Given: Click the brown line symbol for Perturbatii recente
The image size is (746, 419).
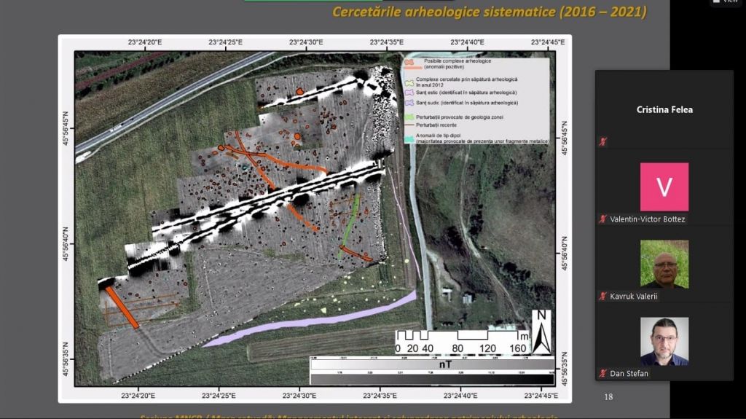Looking at the screenshot, I should point(409,125).
